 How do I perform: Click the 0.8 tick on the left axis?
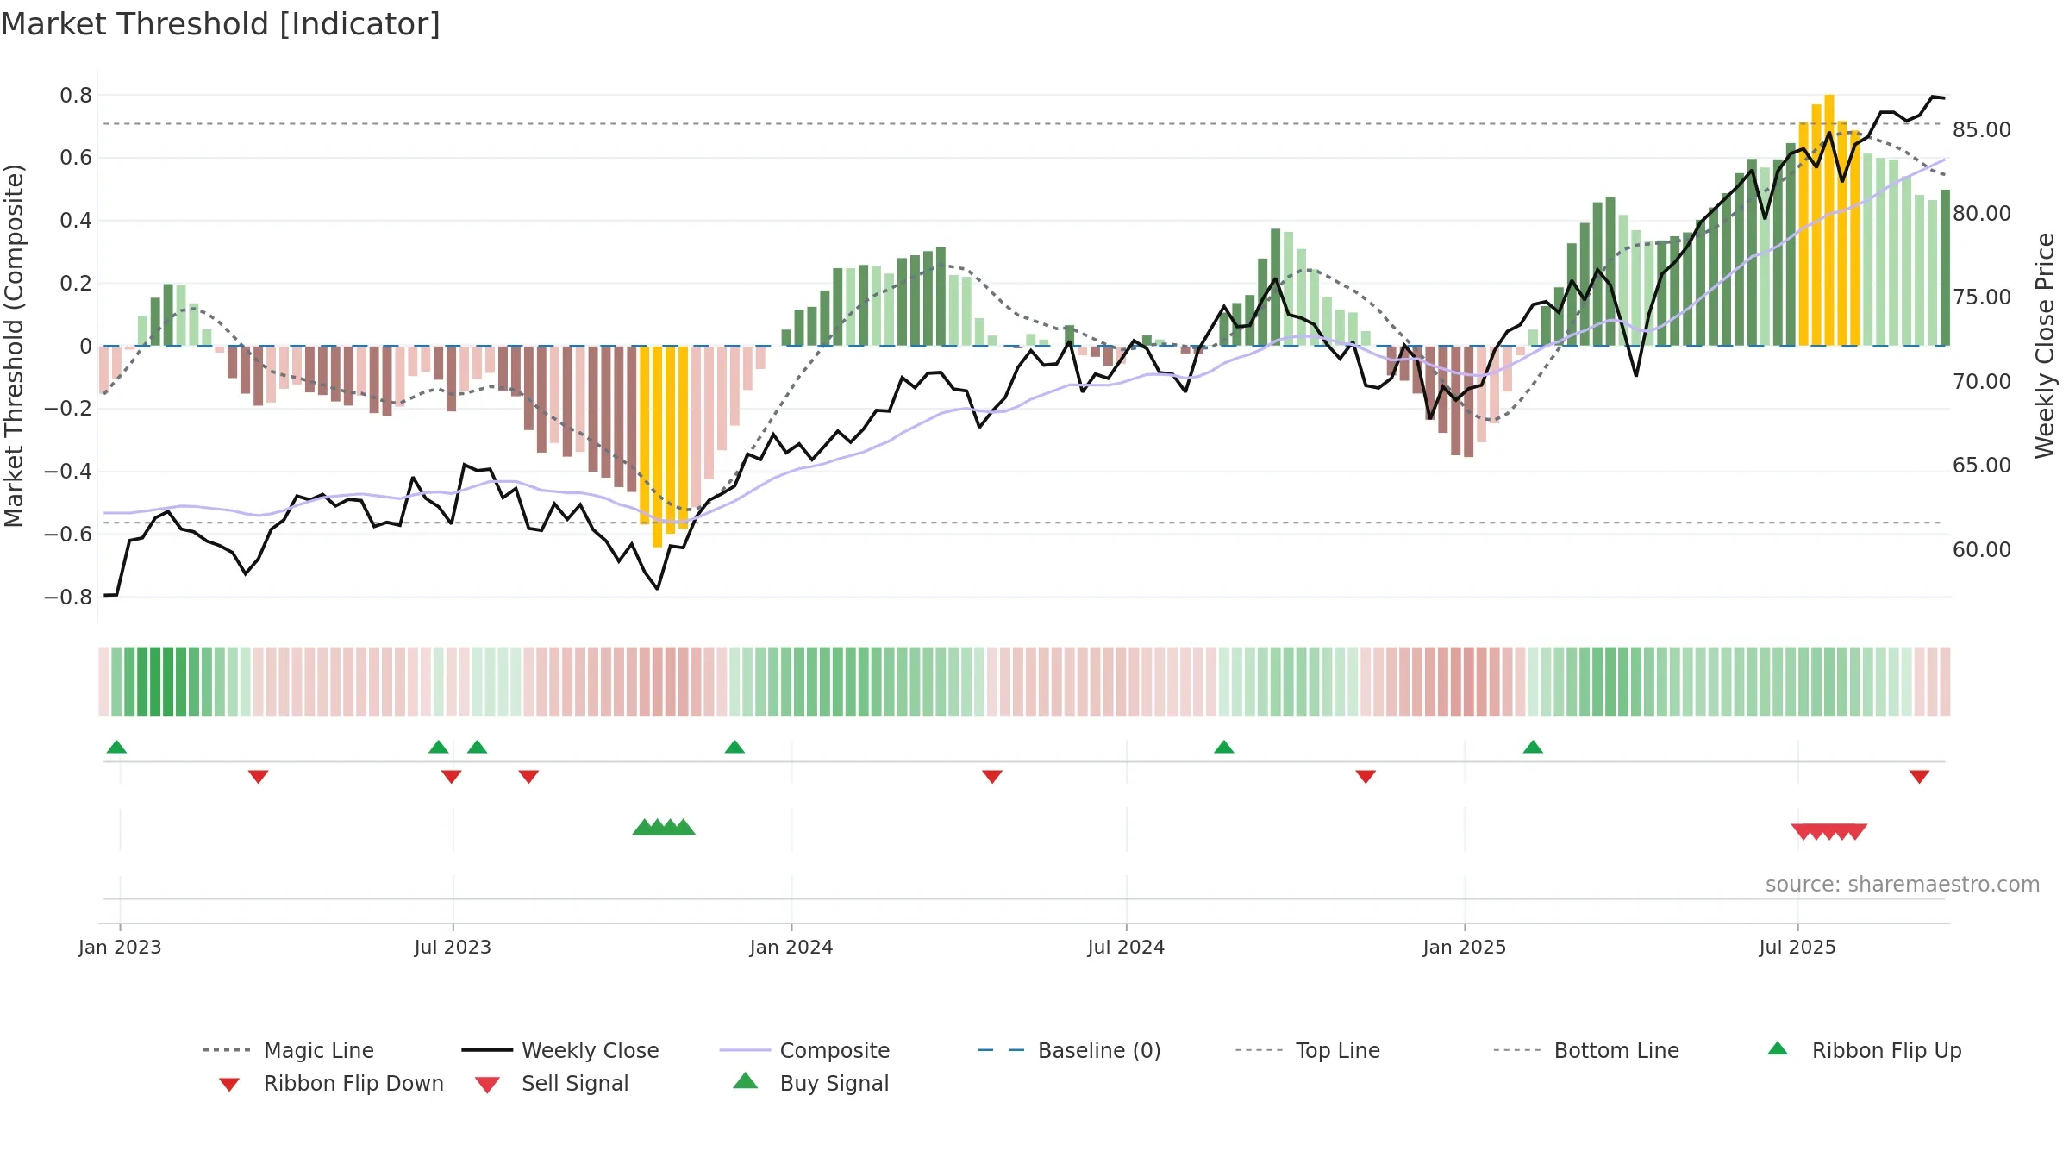[76, 96]
